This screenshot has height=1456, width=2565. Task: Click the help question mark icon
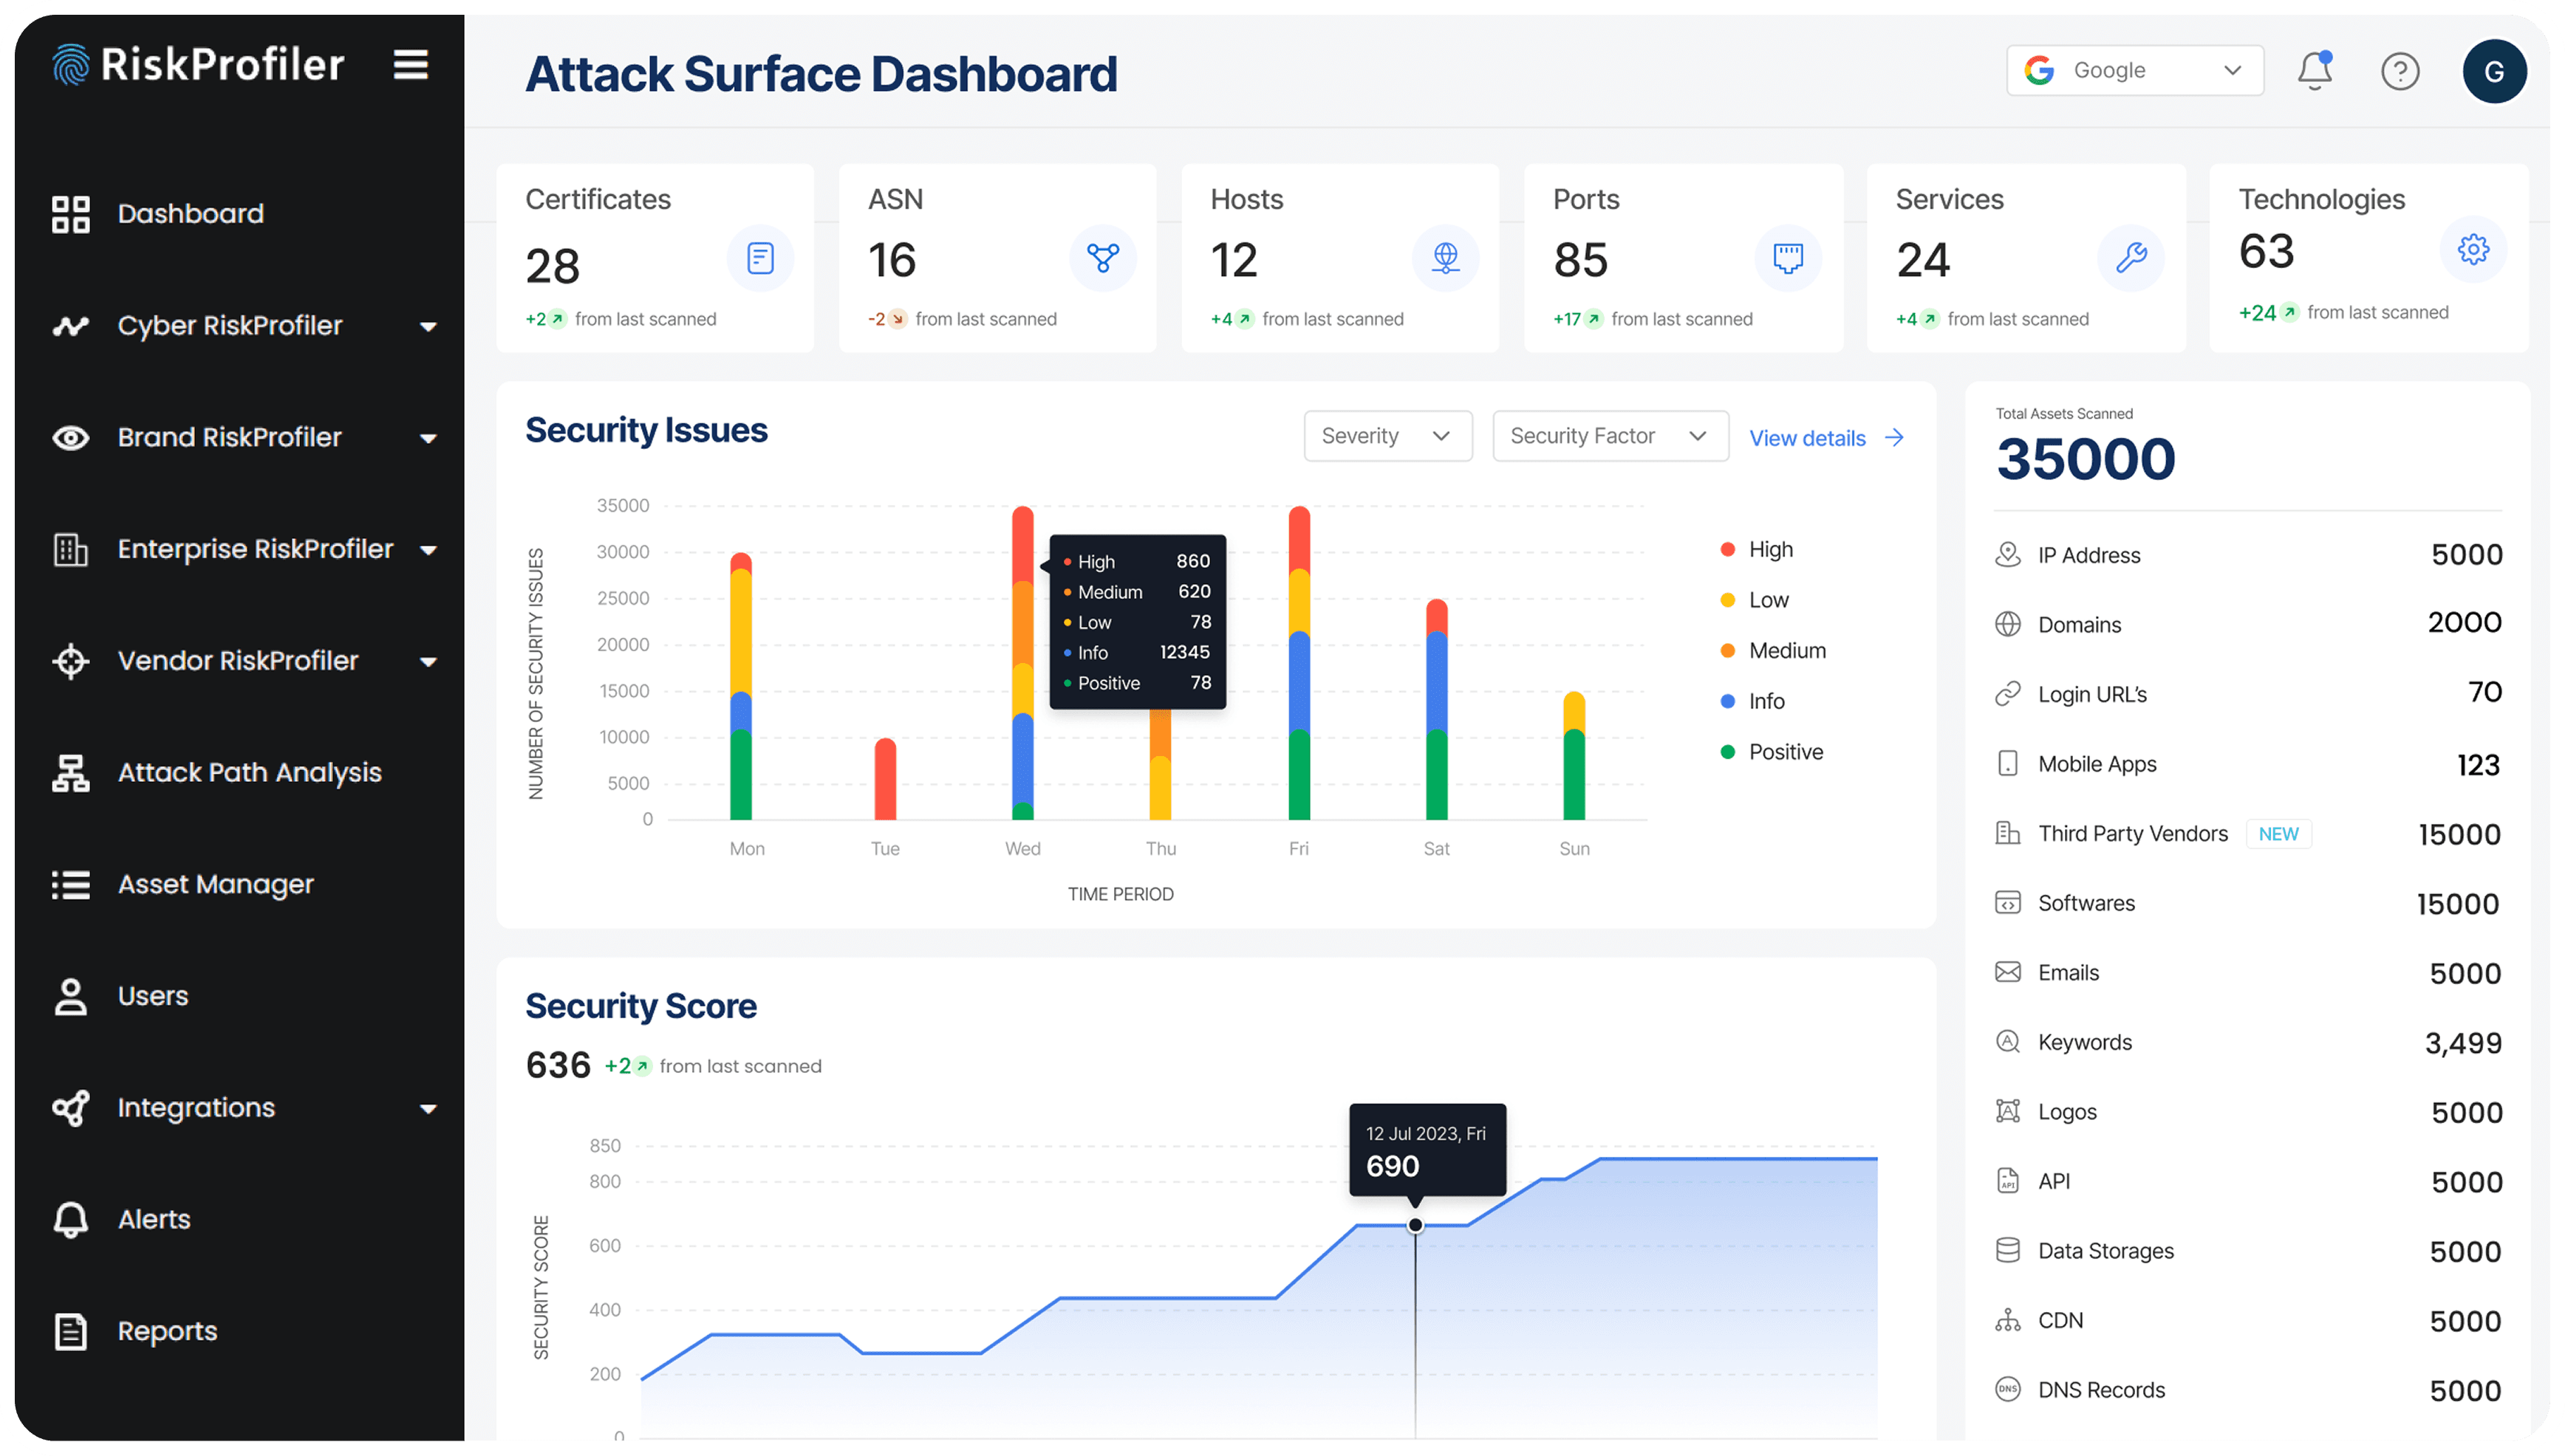[x=2400, y=71]
